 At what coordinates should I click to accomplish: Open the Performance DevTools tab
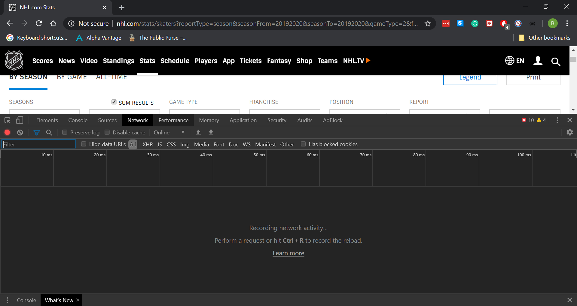point(173,120)
